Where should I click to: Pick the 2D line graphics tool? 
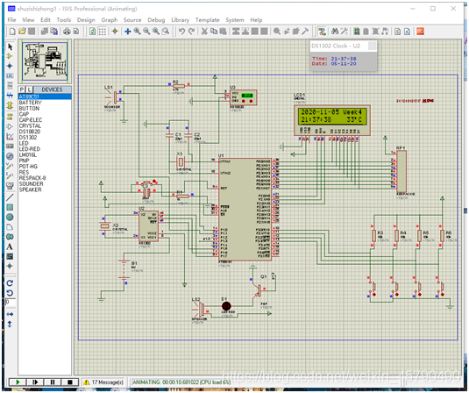click(10, 197)
